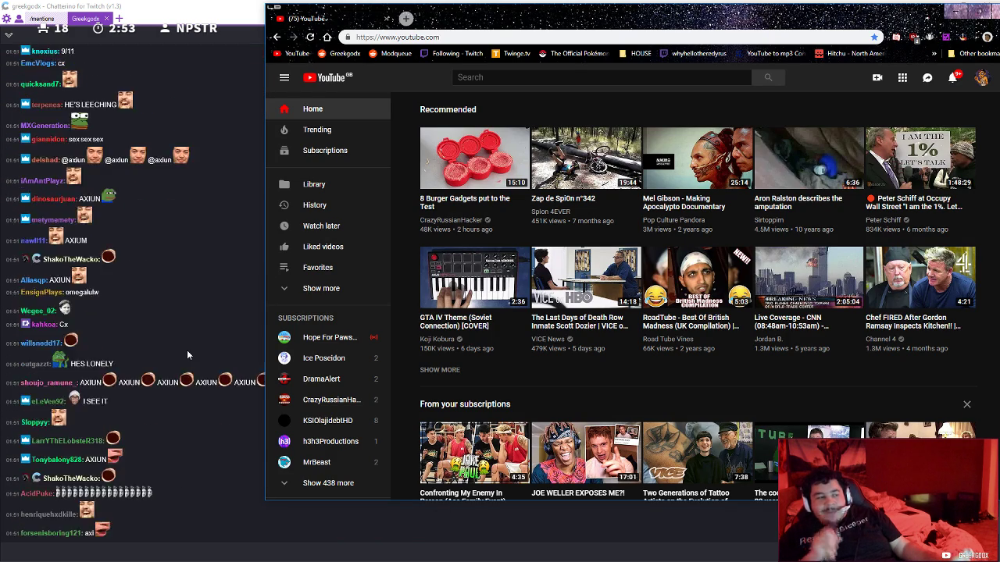The height and width of the screenshot is (562, 1000).
Task: Open the YouTube apps grid
Action: click(902, 77)
